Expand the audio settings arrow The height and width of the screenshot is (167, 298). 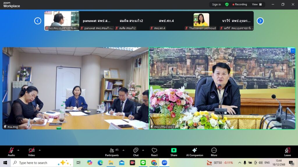(18, 150)
